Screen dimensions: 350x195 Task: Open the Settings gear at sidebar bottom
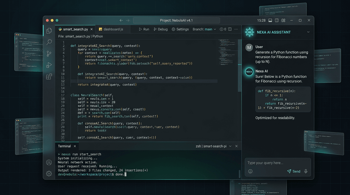click(49, 173)
